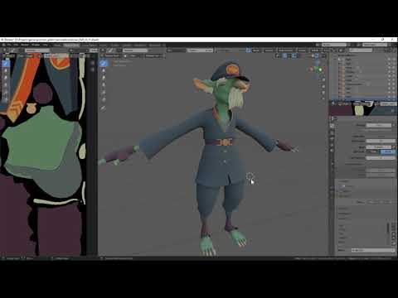
Task: Open the Blender logo menu
Action: click(x=3, y=45)
